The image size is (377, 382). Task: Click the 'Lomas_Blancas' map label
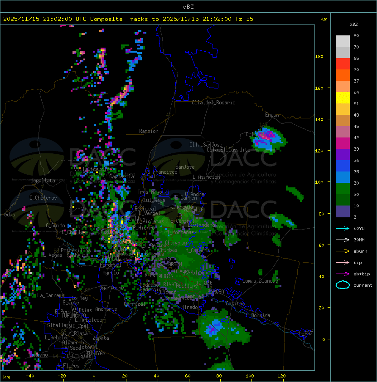[260, 281]
